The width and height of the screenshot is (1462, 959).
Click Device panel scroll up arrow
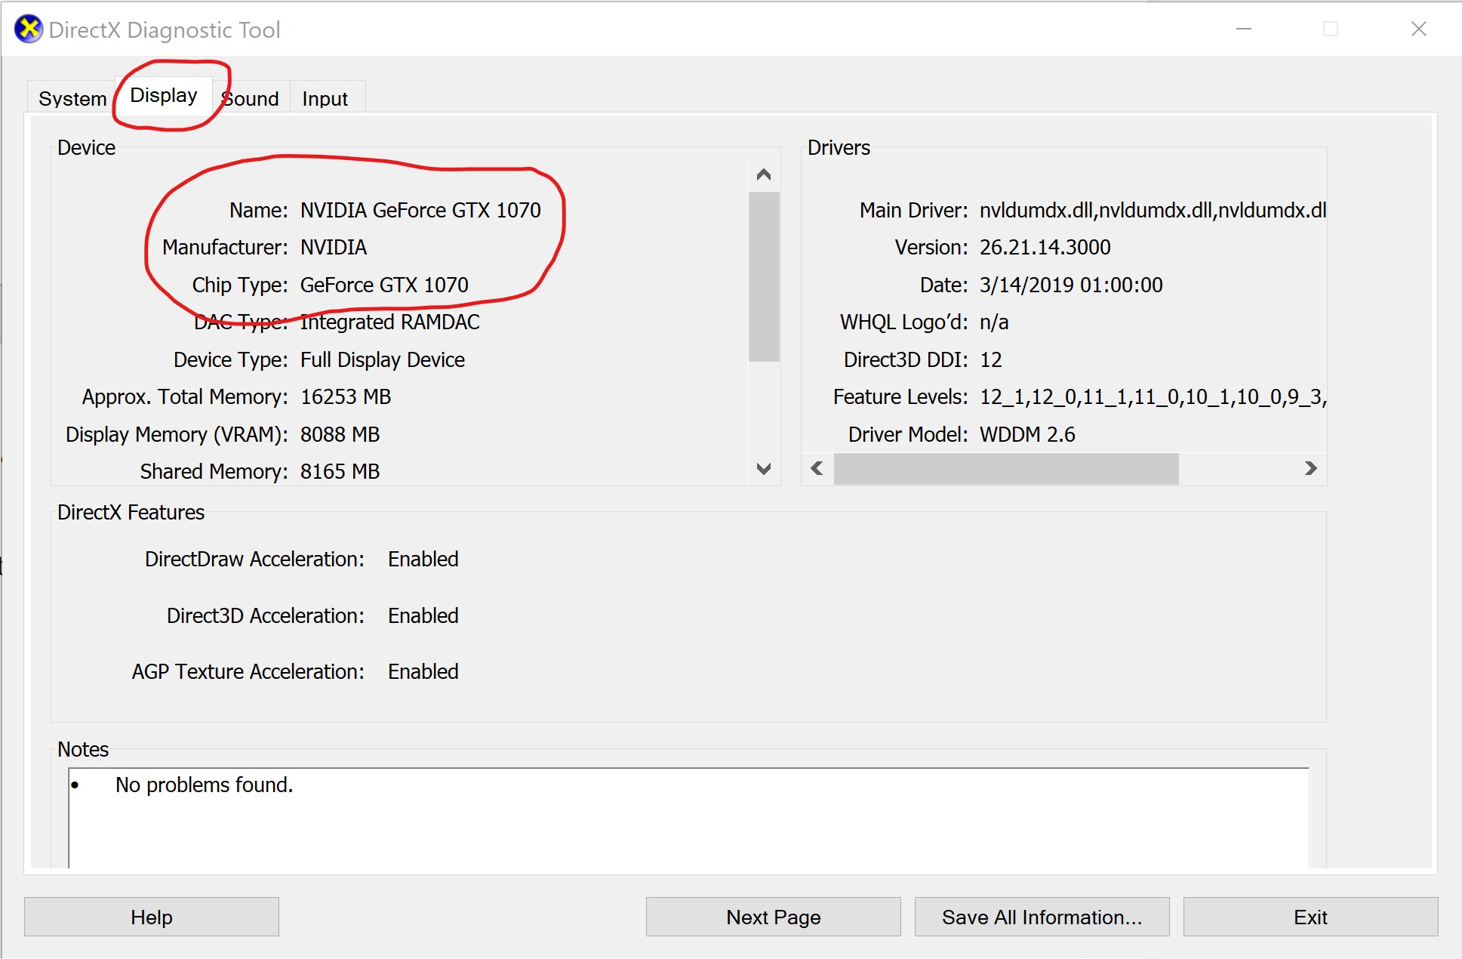click(x=764, y=175)
